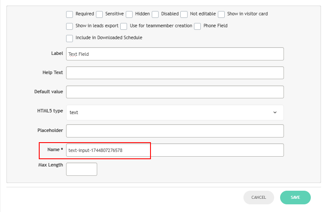Enable Show in visitor card

tap(221, 14)
